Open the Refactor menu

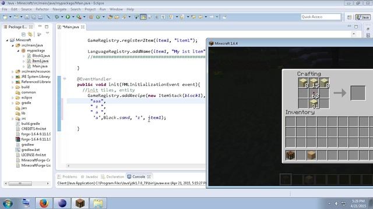point(42,9)
